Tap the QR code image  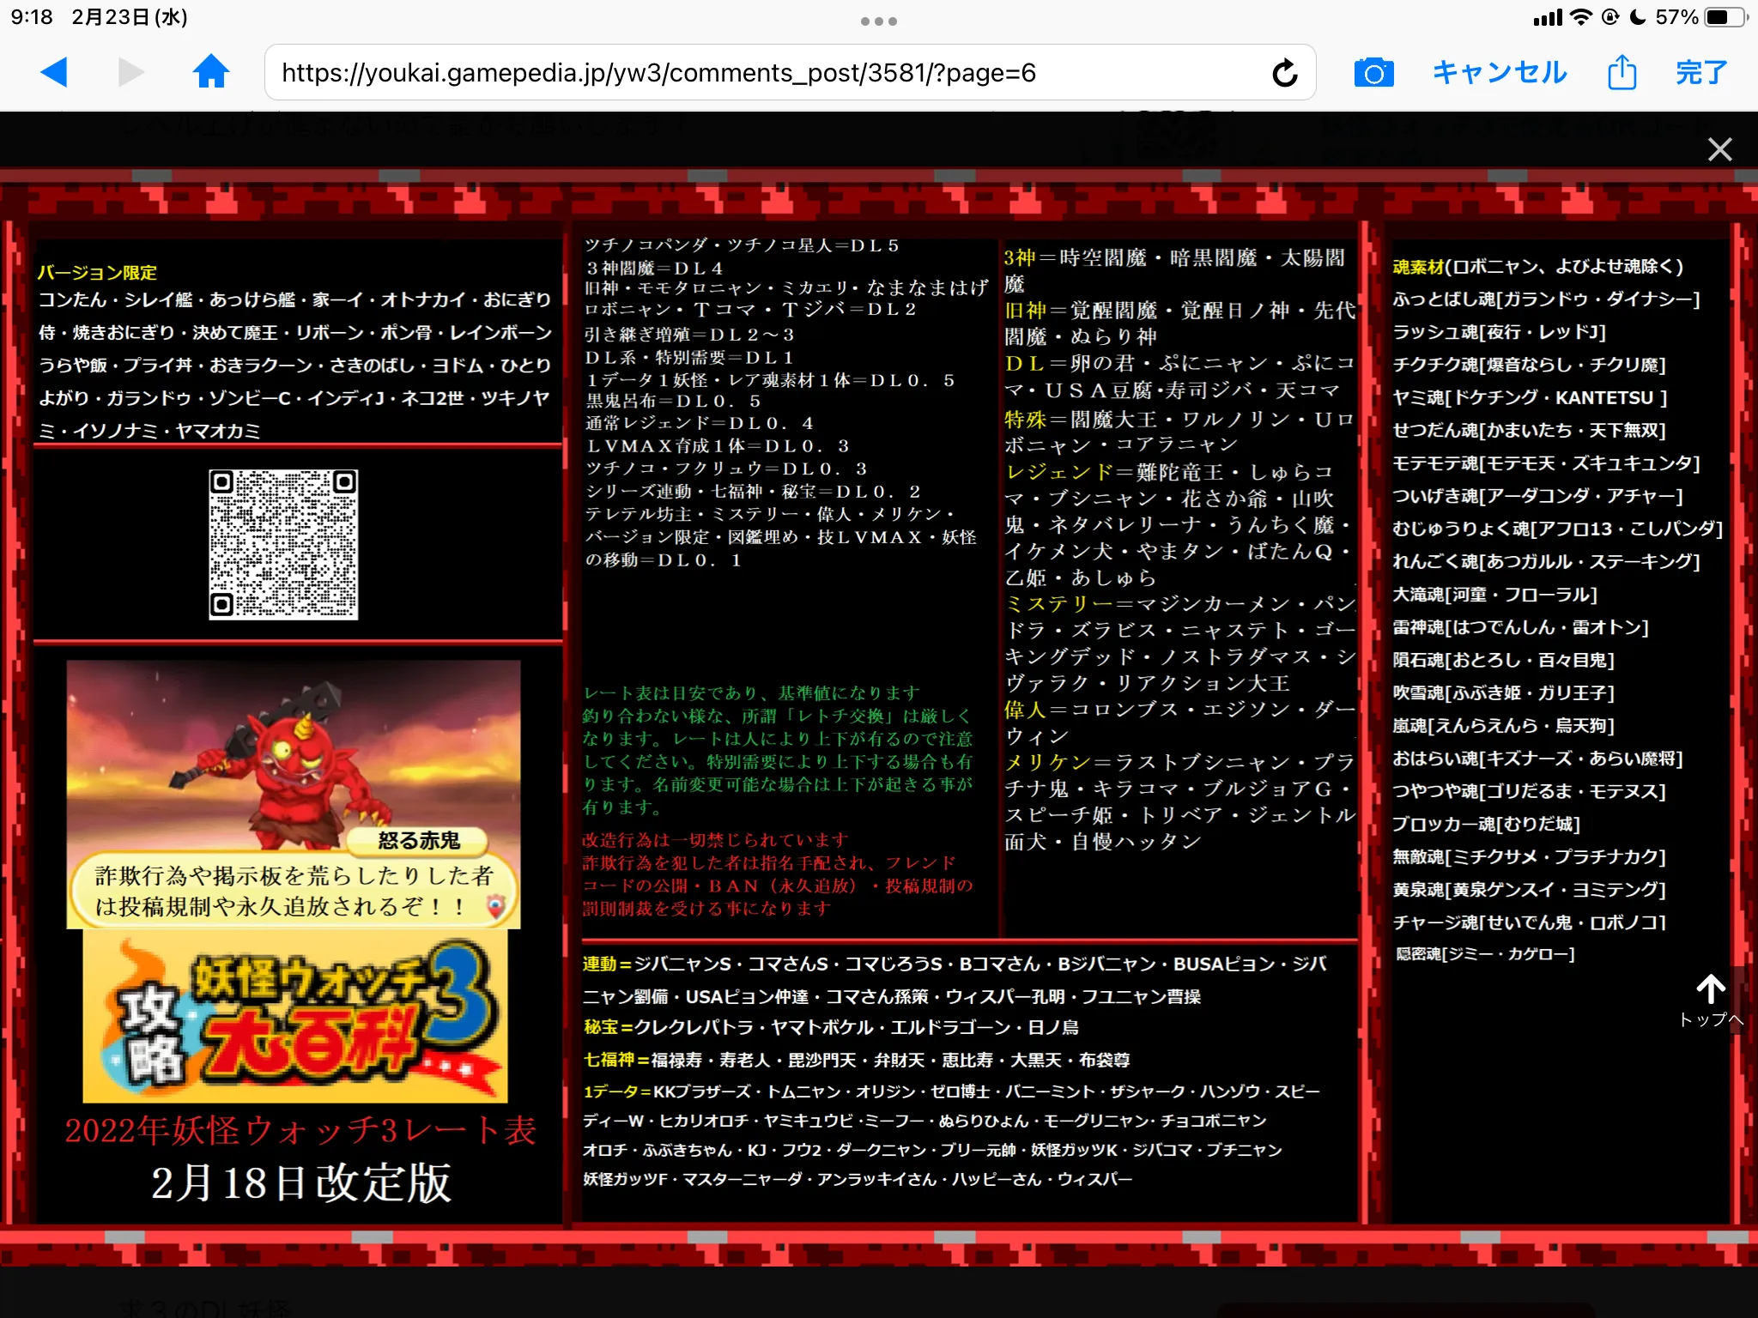coord(283,544)
